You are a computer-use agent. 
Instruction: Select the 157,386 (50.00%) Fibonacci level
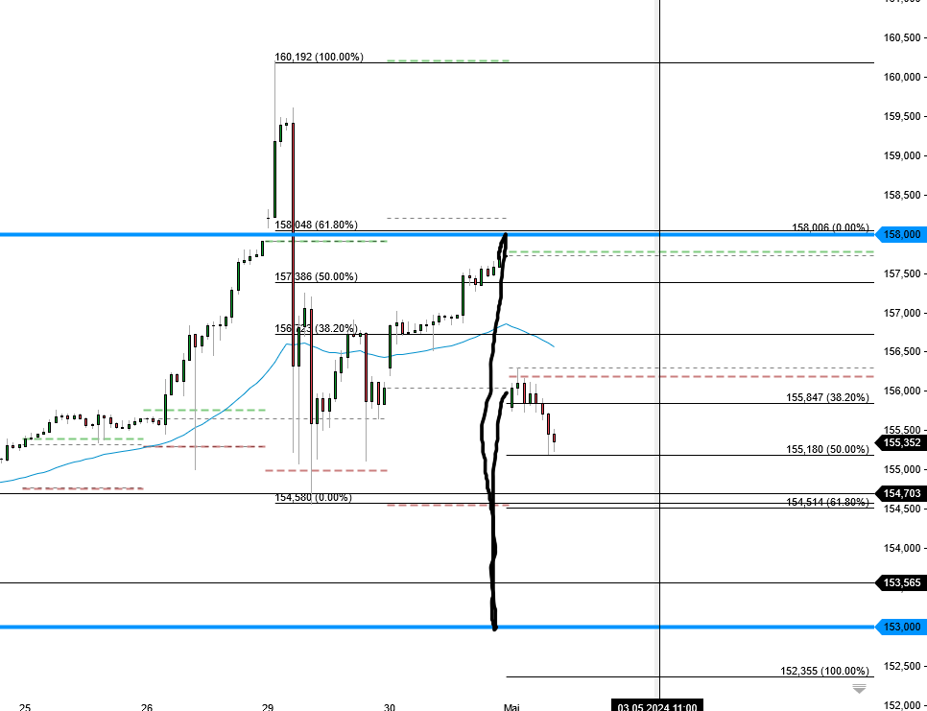point(315,276)
